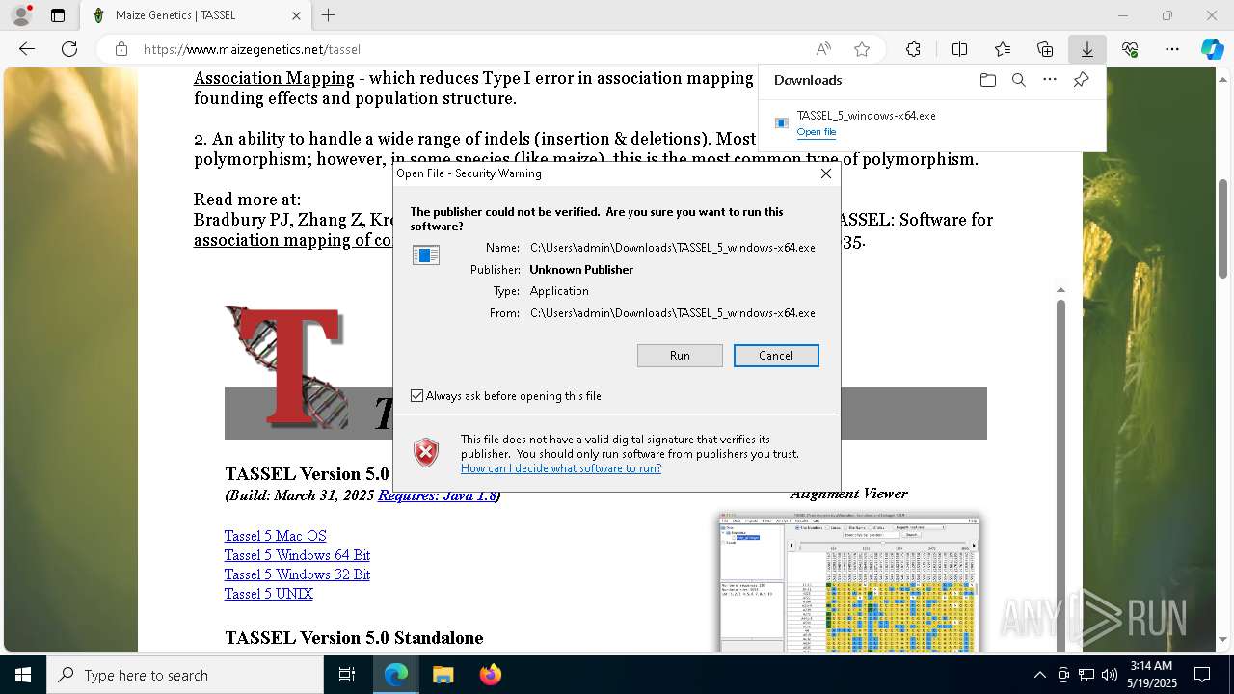
Task: Open Browser essentials heart icon
Action: 1130,49
